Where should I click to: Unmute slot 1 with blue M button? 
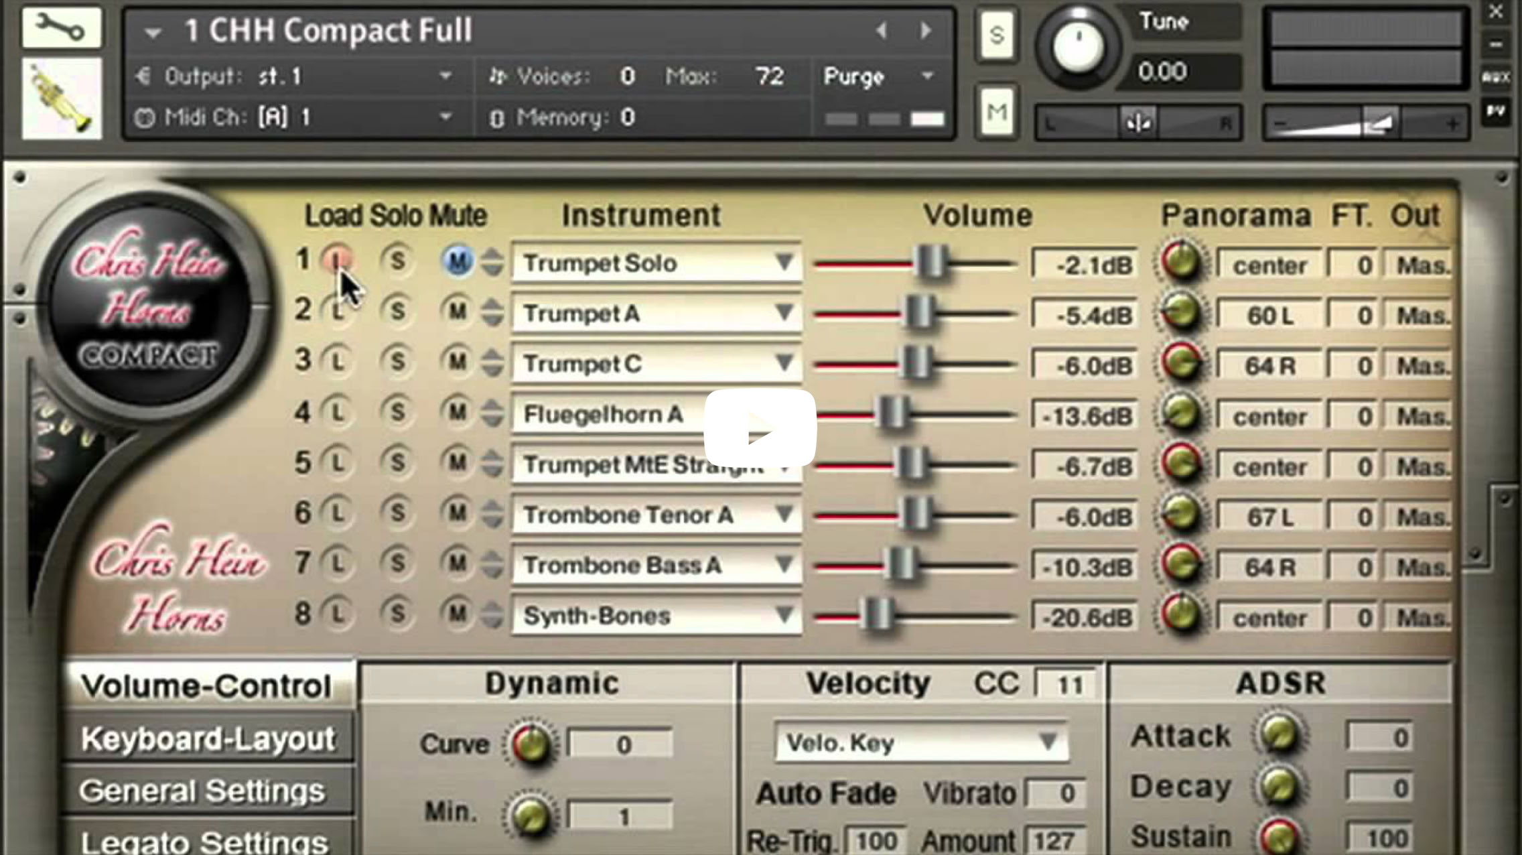(458, 261)
